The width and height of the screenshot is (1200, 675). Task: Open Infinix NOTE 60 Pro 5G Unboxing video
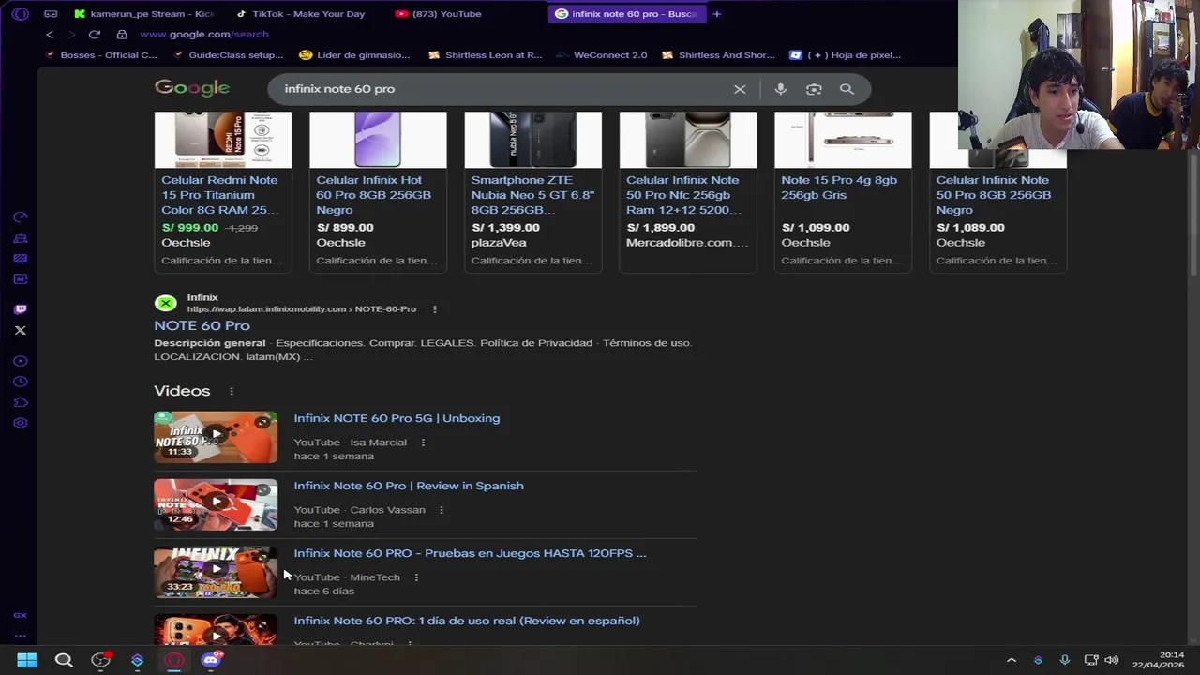coord(397,418)
